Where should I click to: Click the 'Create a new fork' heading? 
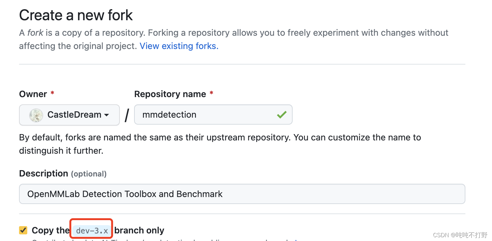click(76, 15)
